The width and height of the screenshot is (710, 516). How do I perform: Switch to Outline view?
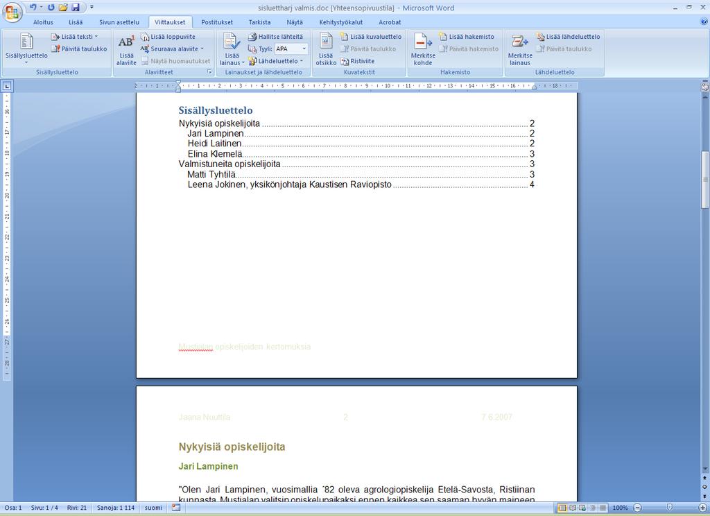pos(592,508)
